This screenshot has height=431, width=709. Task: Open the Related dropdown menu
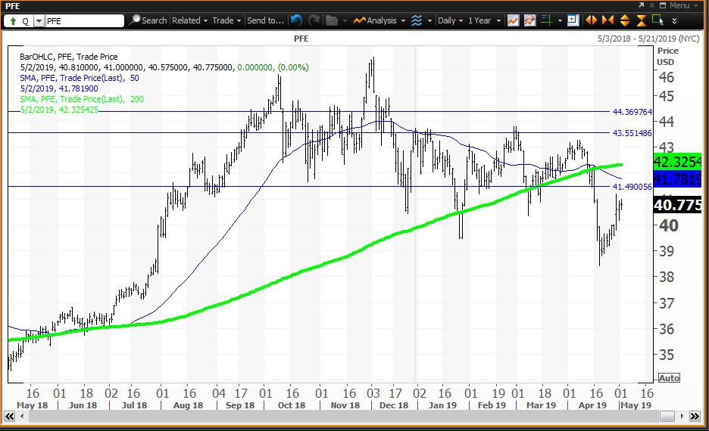tap(189, 20)
